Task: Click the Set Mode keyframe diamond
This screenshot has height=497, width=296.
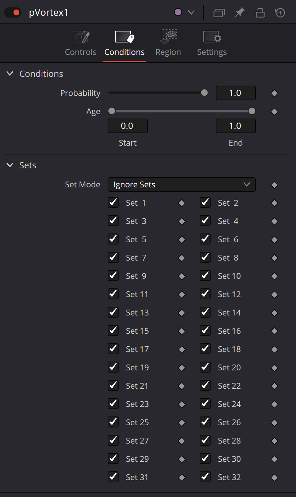Action: pos(274,185)
